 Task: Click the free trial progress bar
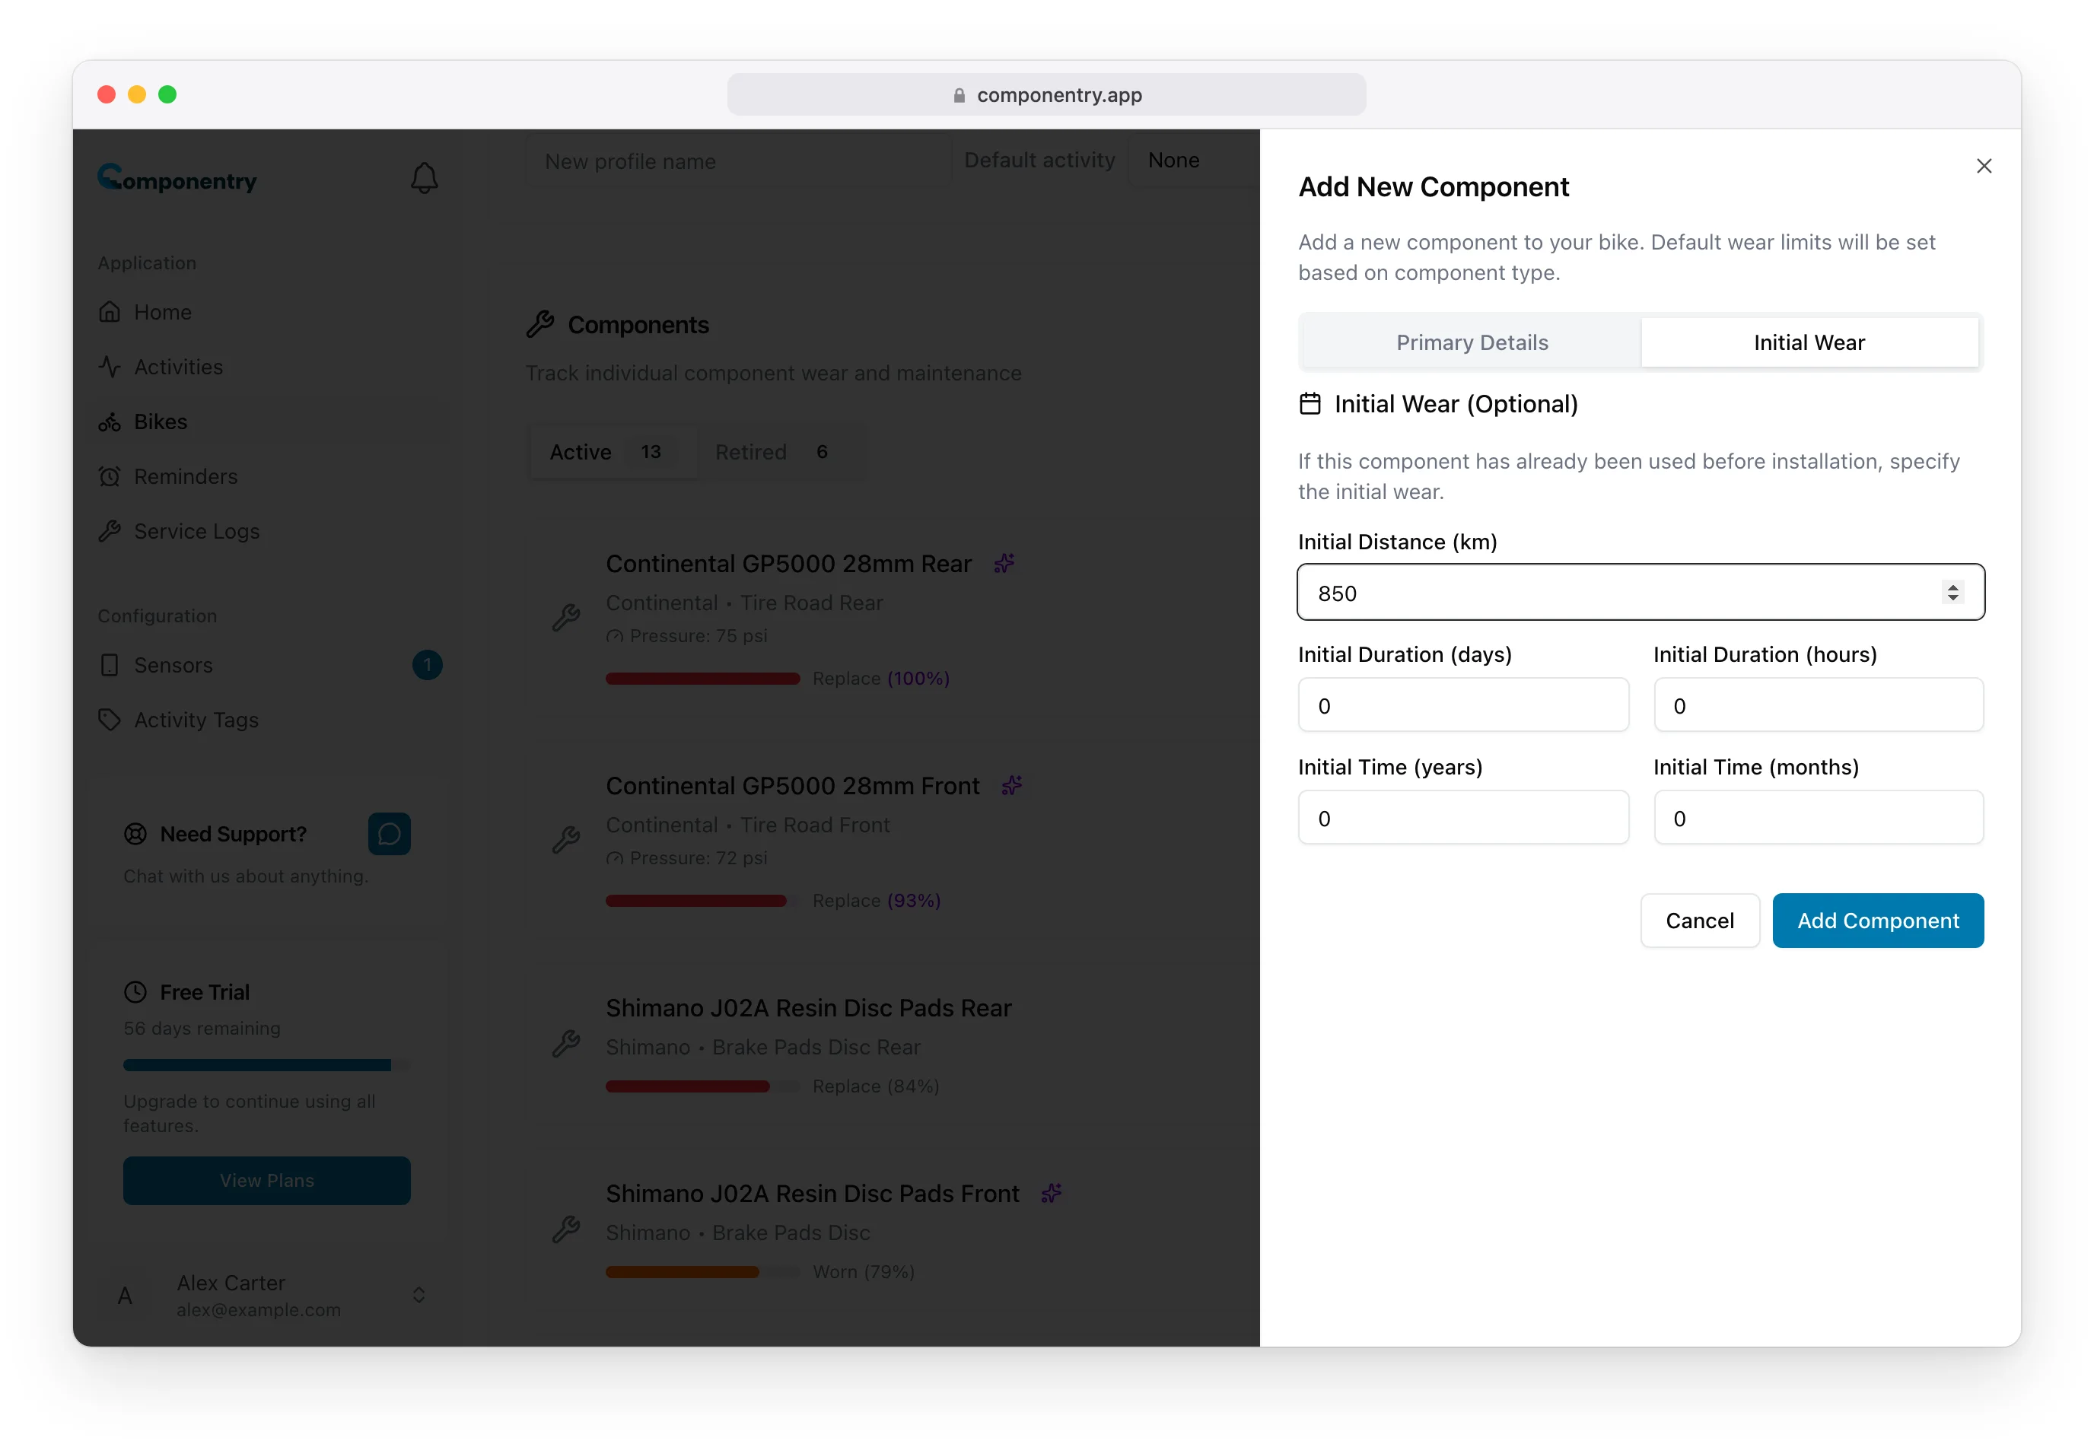pyautogui.click(x=266, y=1065)
